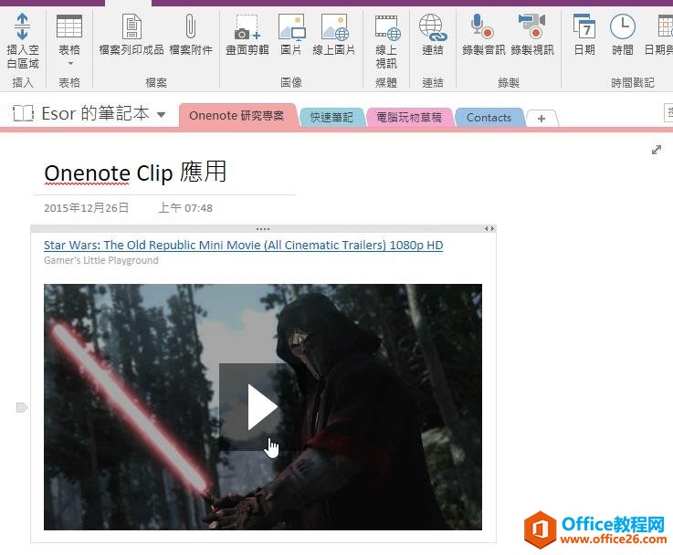Viewport: 673px width, 555px height.
Task: Click the paragraph tag handle left of video
Action: point(22,407)
